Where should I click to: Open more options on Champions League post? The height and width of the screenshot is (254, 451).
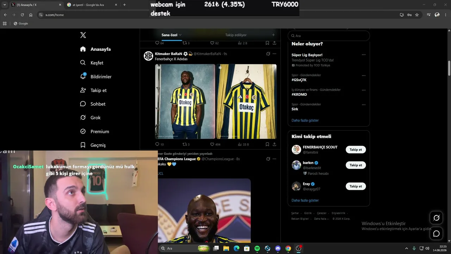[x=274, y=159]
